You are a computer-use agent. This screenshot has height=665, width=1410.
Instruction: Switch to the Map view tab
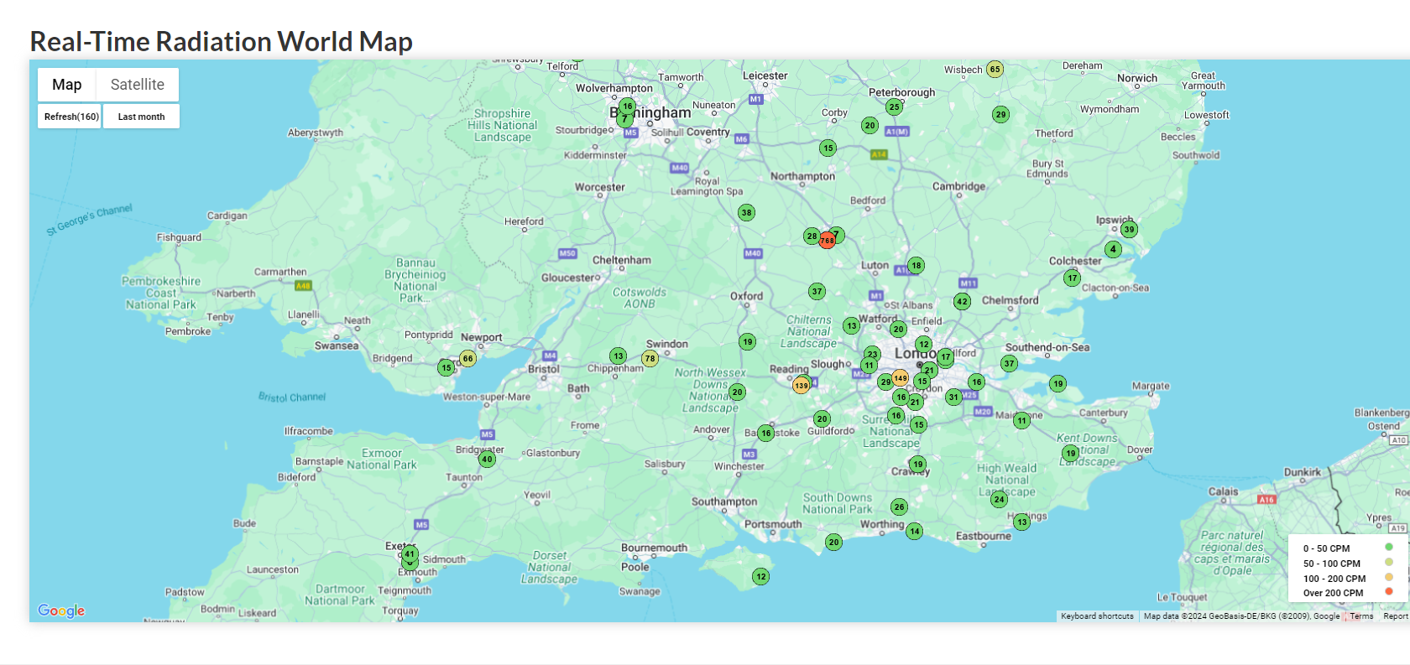[x=67, y=85]
